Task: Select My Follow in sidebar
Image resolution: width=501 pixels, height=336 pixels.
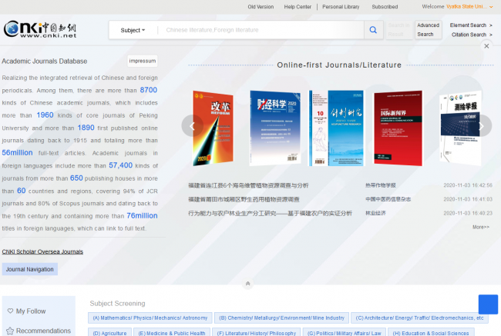Action: tap(31, 311)
